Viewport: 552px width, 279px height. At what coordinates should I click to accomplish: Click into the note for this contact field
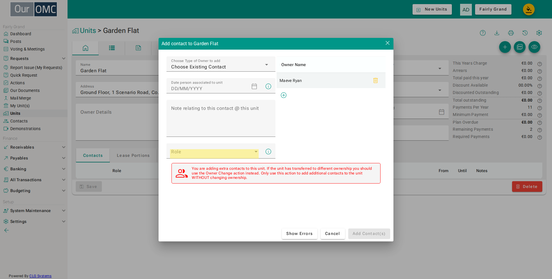(221, 118)
